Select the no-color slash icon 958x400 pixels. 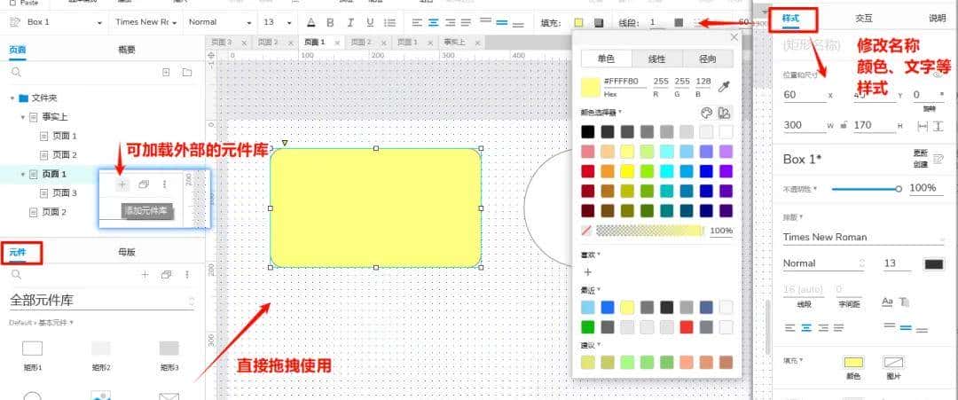coord(586,231)
